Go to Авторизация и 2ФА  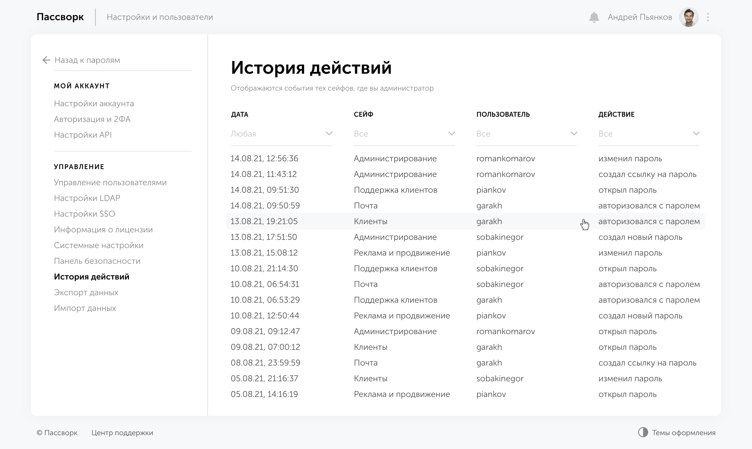[x=92, y=119]
